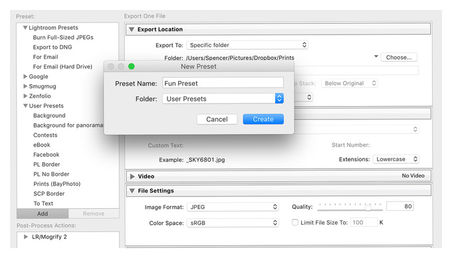The width and height of the screenshot is (452, 258).
Task: Open the Color Space sRGB dropdown
Action: point(233,223)
